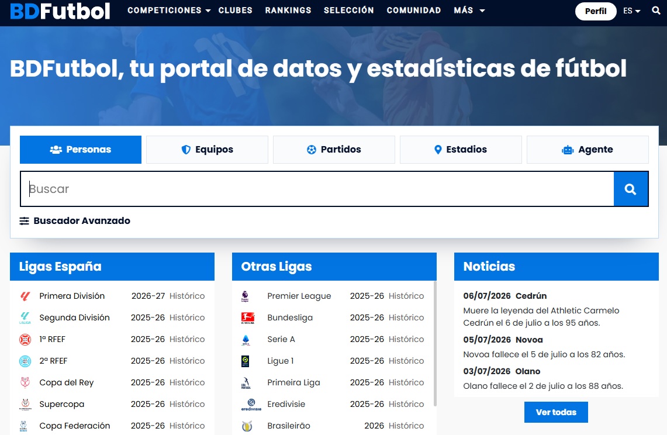Open the 2025-26 Serie A season
This screenshot has width=667, height=435.
click(367, 339)
